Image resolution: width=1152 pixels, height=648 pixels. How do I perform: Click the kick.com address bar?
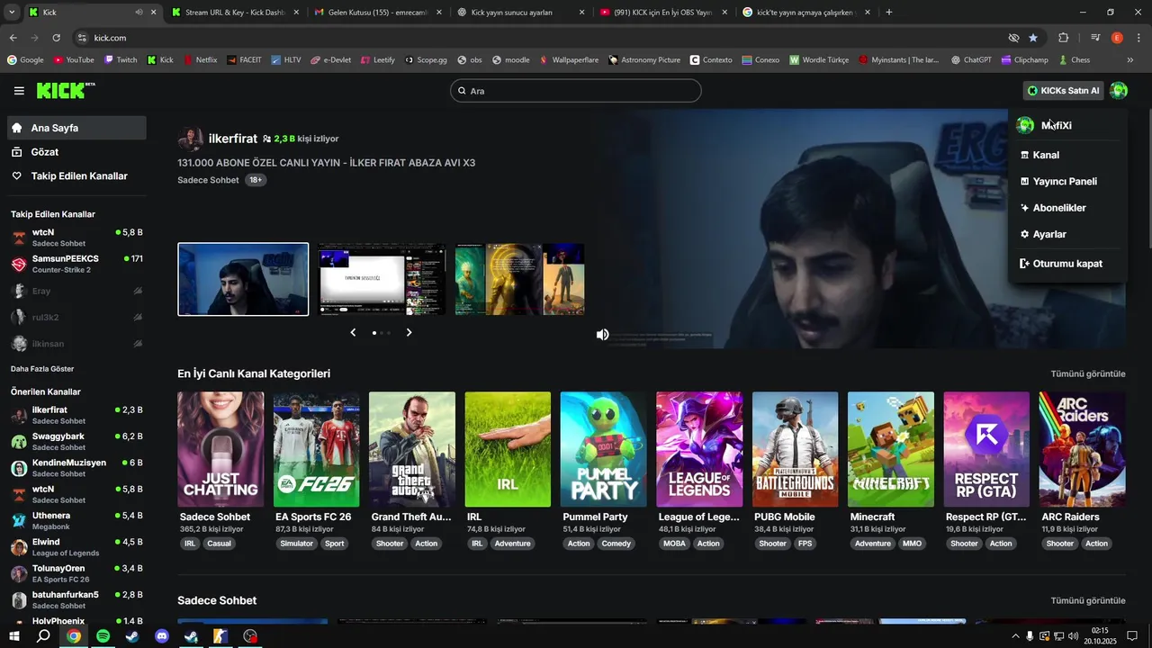(540, 38)
